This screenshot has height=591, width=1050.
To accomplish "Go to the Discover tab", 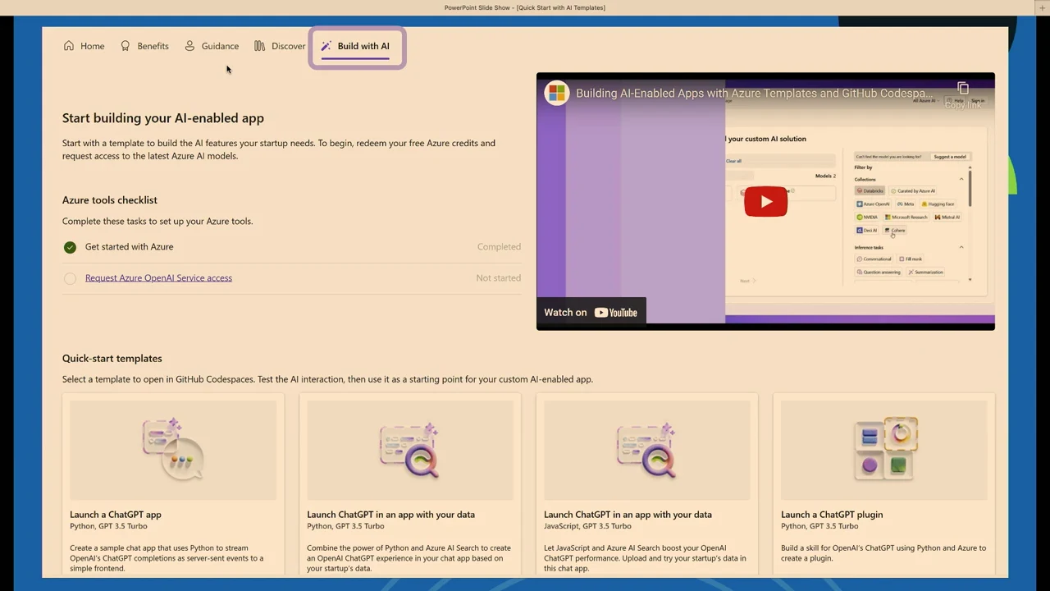I will [280, 46].
